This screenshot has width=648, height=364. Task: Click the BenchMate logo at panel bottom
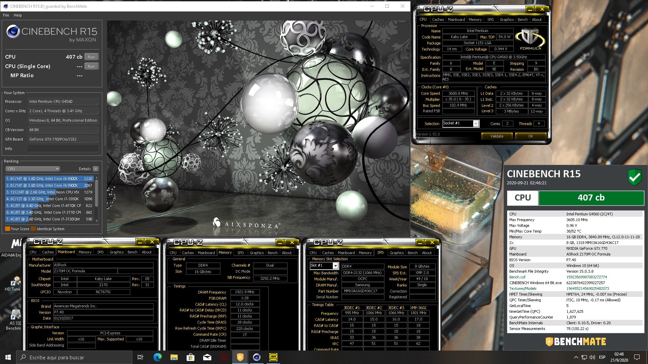pos(576,341)
